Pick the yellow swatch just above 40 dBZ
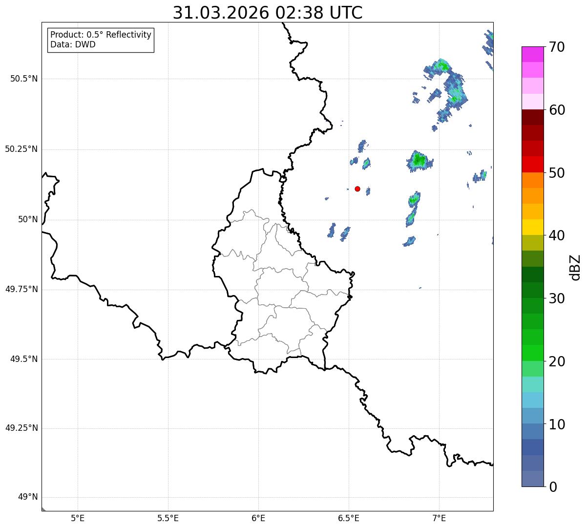The image size is (587, 528). [x=532, y=227]
